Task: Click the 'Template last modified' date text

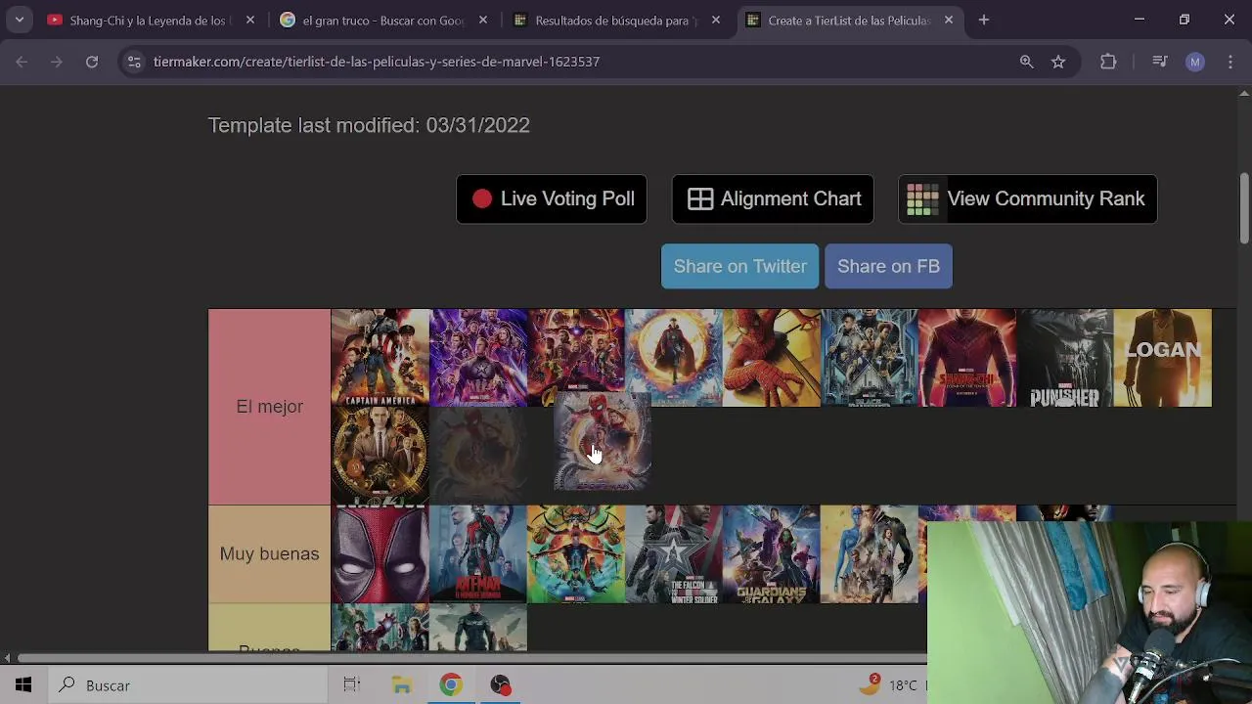Action: tap(369, 125)
